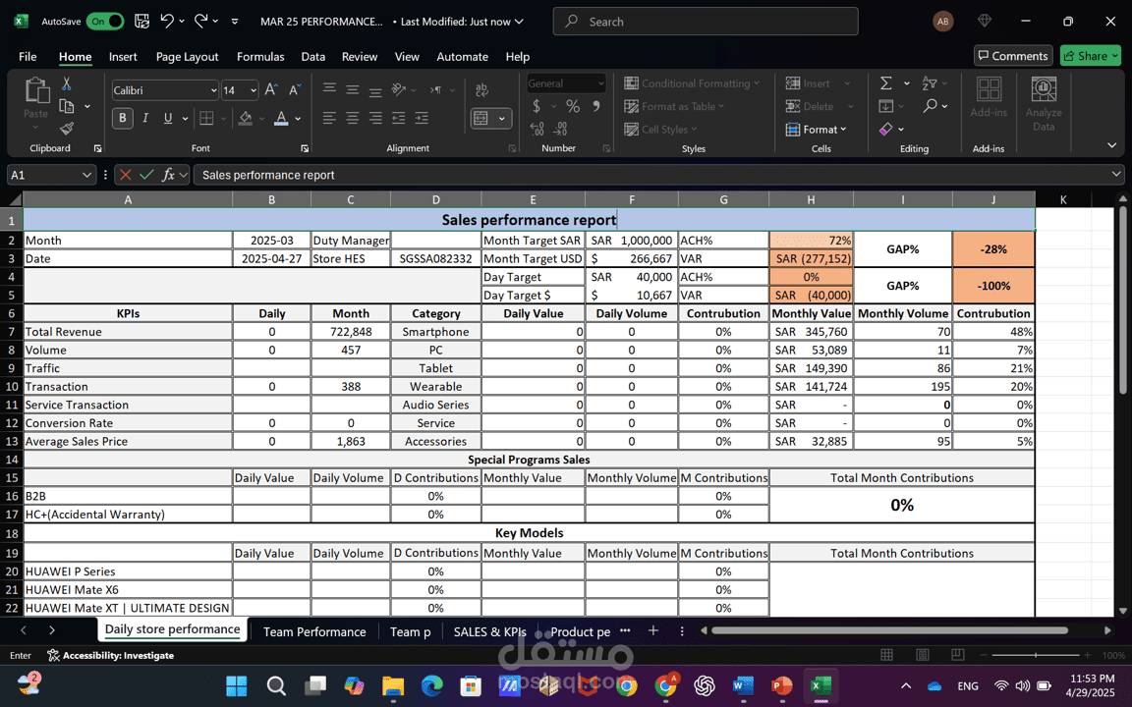Click the Top Align icon
1132x707 pixels.
point(329,88)
